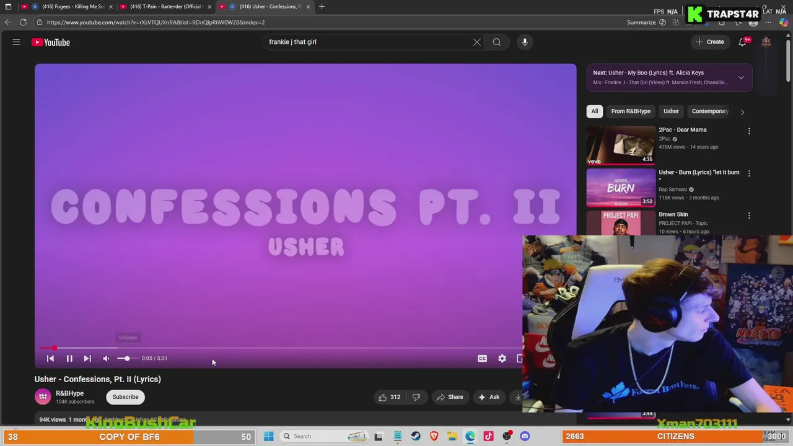The width and height of the screenshot is (793, 446).
Task: Open File Explorer from the taskbar
Action: tap(452, 437)
